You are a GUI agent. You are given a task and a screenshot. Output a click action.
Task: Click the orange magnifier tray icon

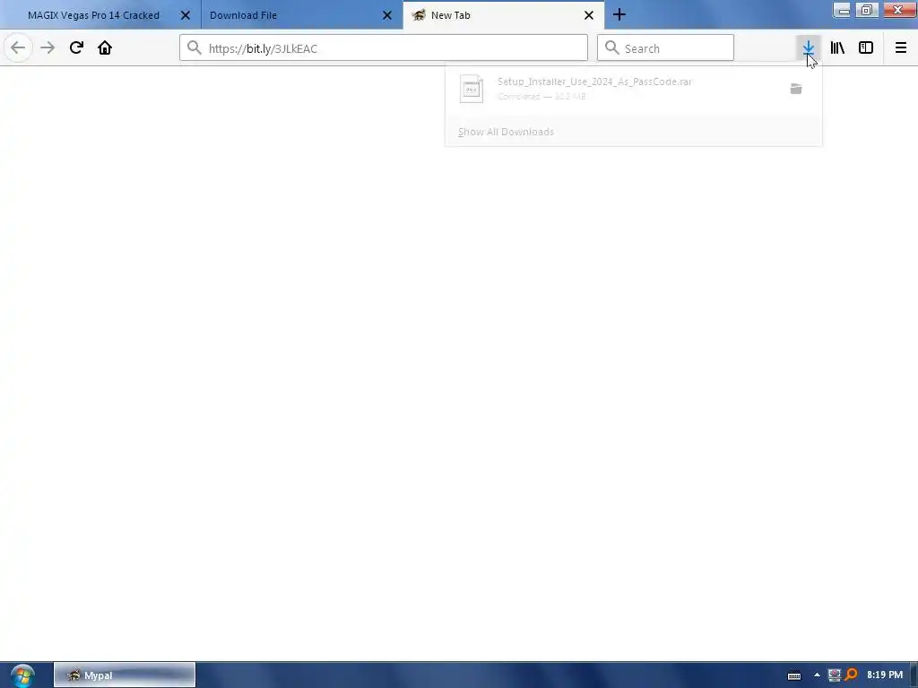tap(851, 675)
